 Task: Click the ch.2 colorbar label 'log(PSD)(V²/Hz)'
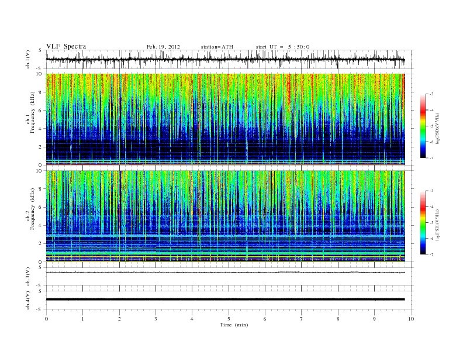pyautogui.click(x=437, y=225)
